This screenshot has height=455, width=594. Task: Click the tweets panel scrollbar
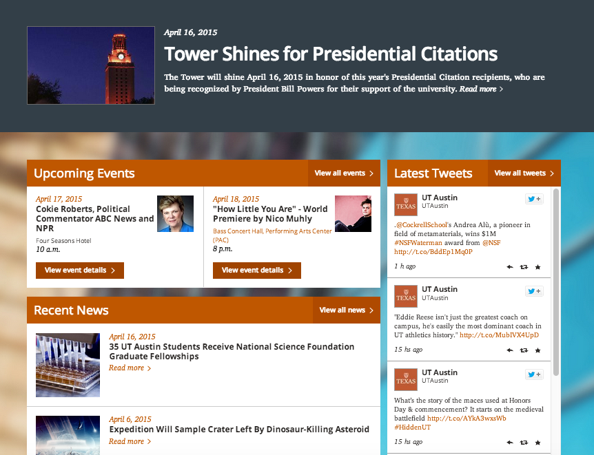(556, 282)
